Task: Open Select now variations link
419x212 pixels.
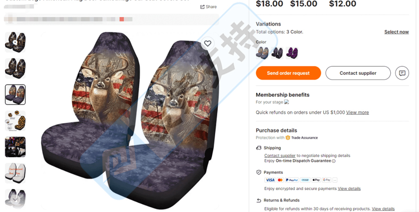Action: (396, 32)
